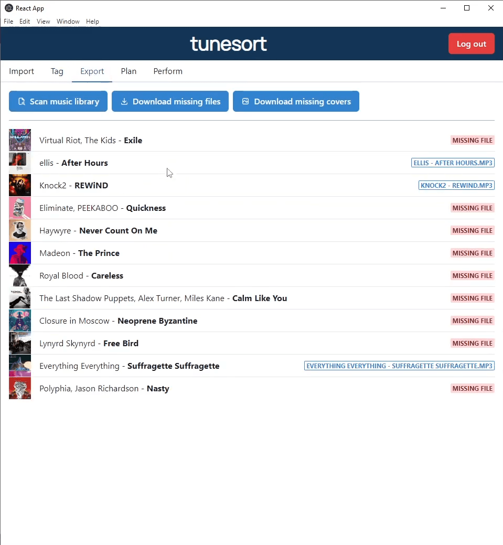Log out of tunesort
Viewport: 503px width, 545px height.
(x=471, y=44)
